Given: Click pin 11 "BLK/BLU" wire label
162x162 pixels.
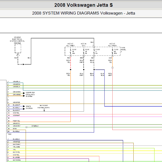Looking at the screenshot, I should [x=16, y=108].
